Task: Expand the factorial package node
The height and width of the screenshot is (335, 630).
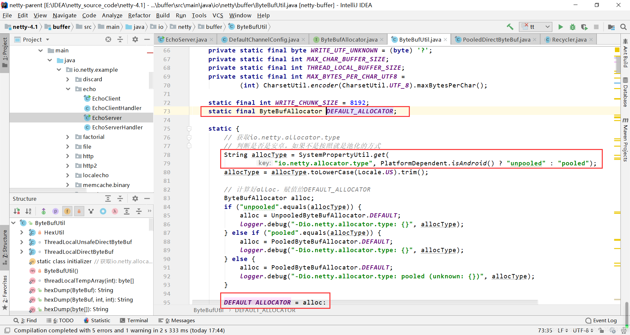Action: pos(68,137)
